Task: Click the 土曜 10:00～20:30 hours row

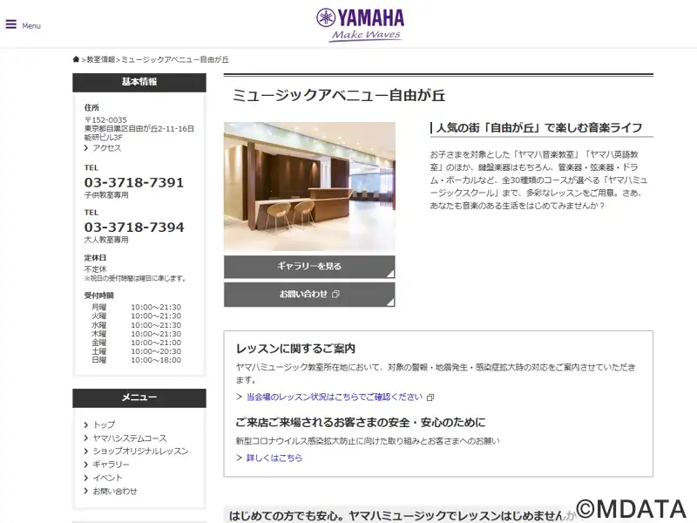Action: point(137,351)
